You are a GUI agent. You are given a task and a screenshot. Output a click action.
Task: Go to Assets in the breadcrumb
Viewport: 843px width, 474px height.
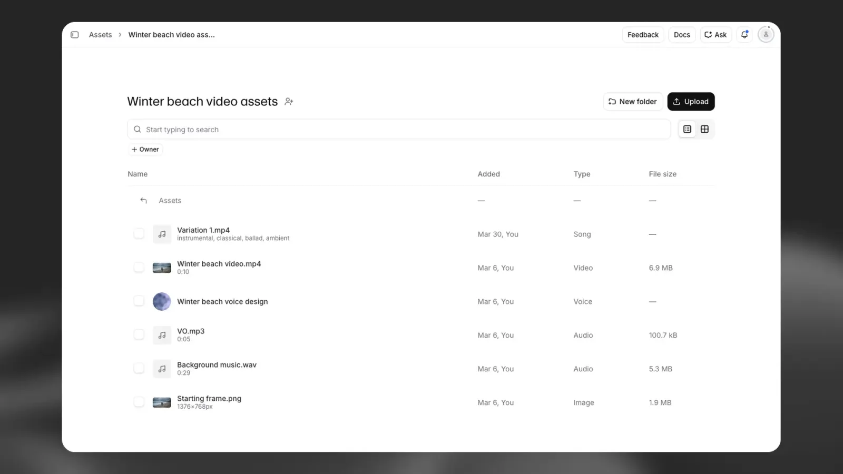click(x=100, y=35)
